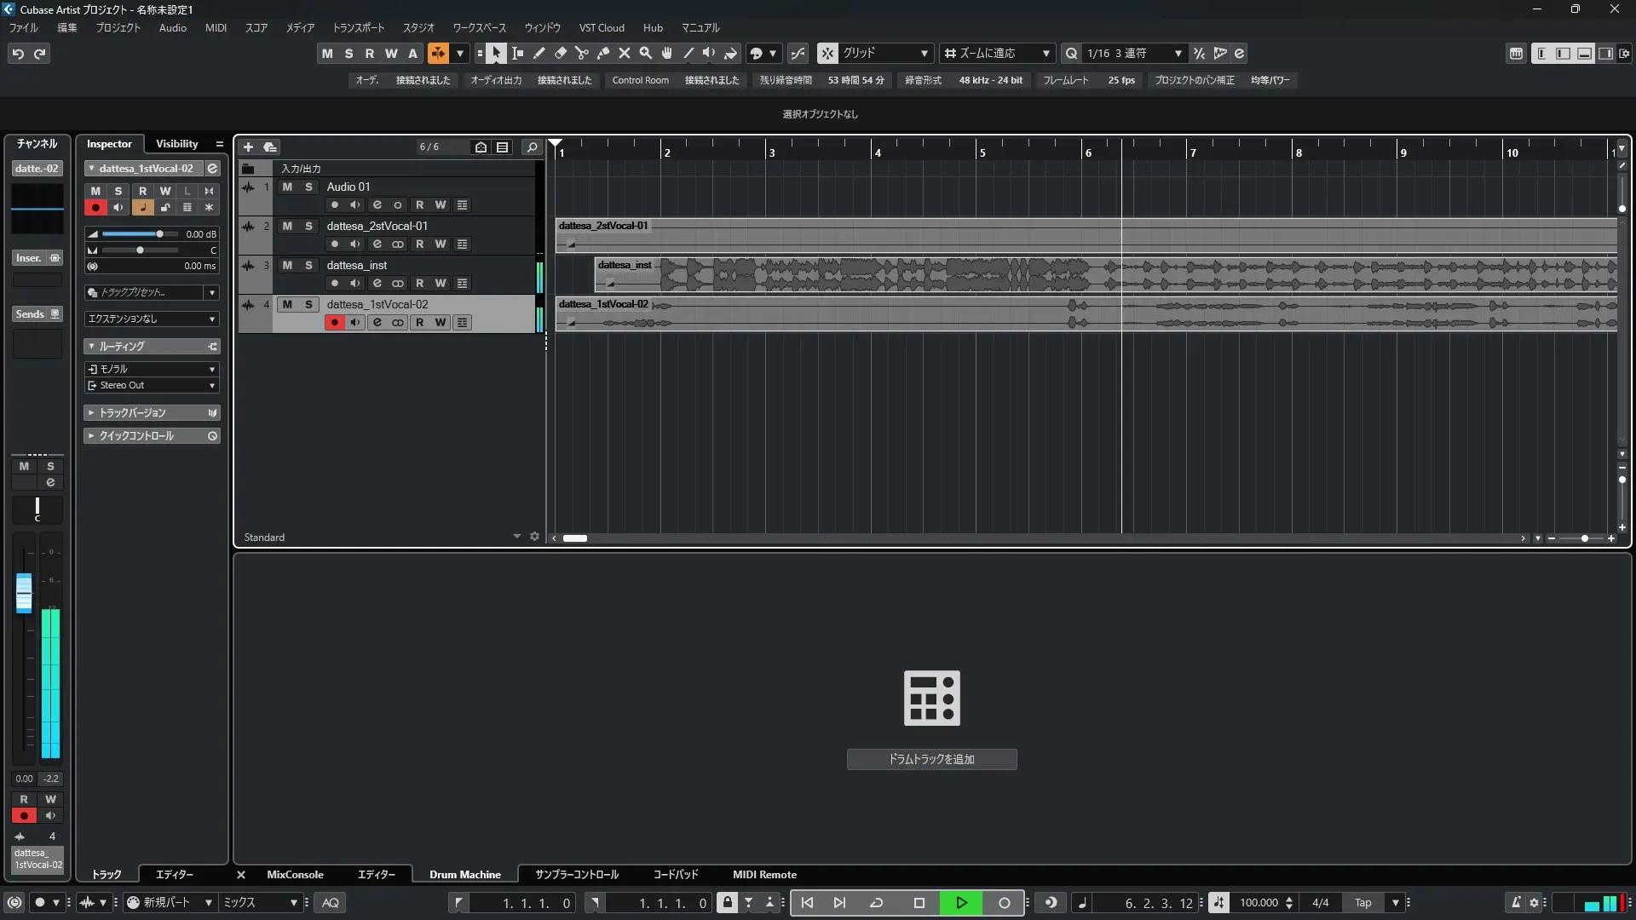Mute the dattesa_inst track

point(287,265)
